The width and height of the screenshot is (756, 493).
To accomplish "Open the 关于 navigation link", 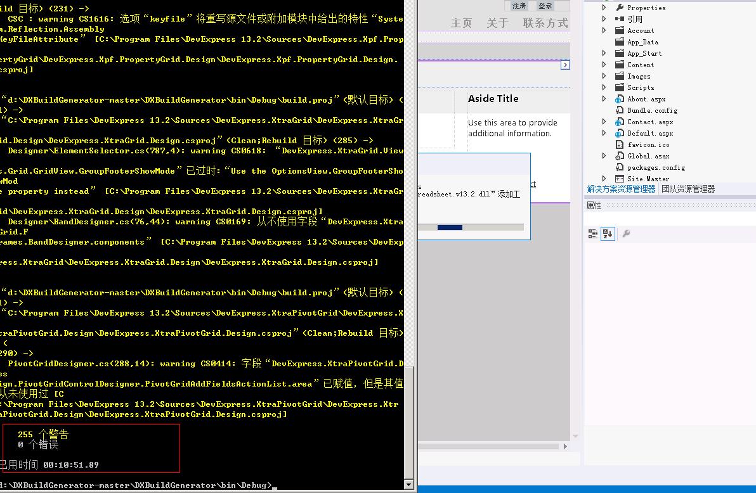I will [498, 23].
